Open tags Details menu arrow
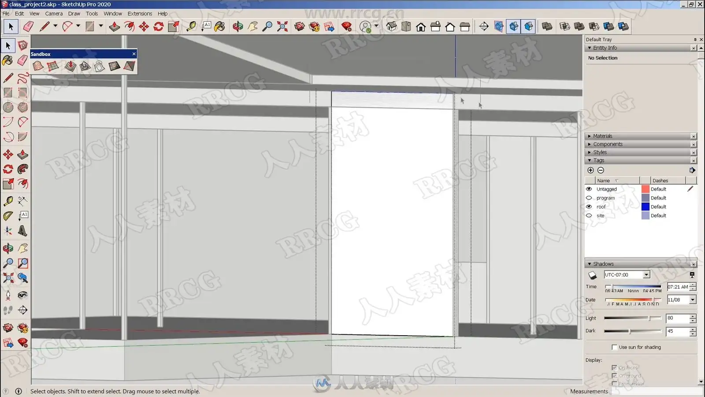 point(692,170)
